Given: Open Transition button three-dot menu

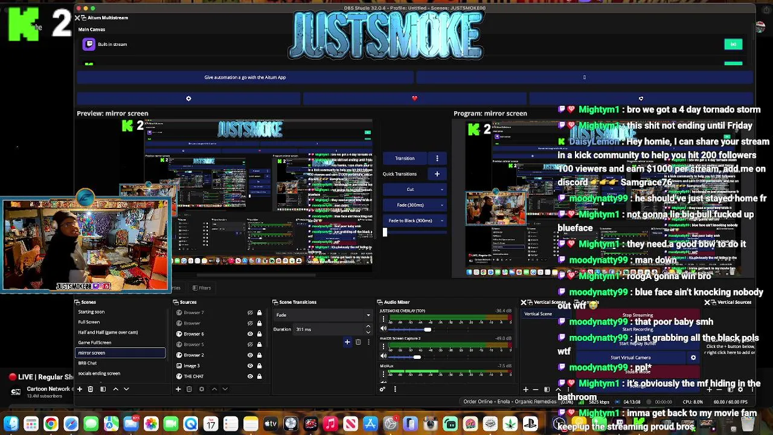Looking at the screenshot, I should tap(437, 158).
